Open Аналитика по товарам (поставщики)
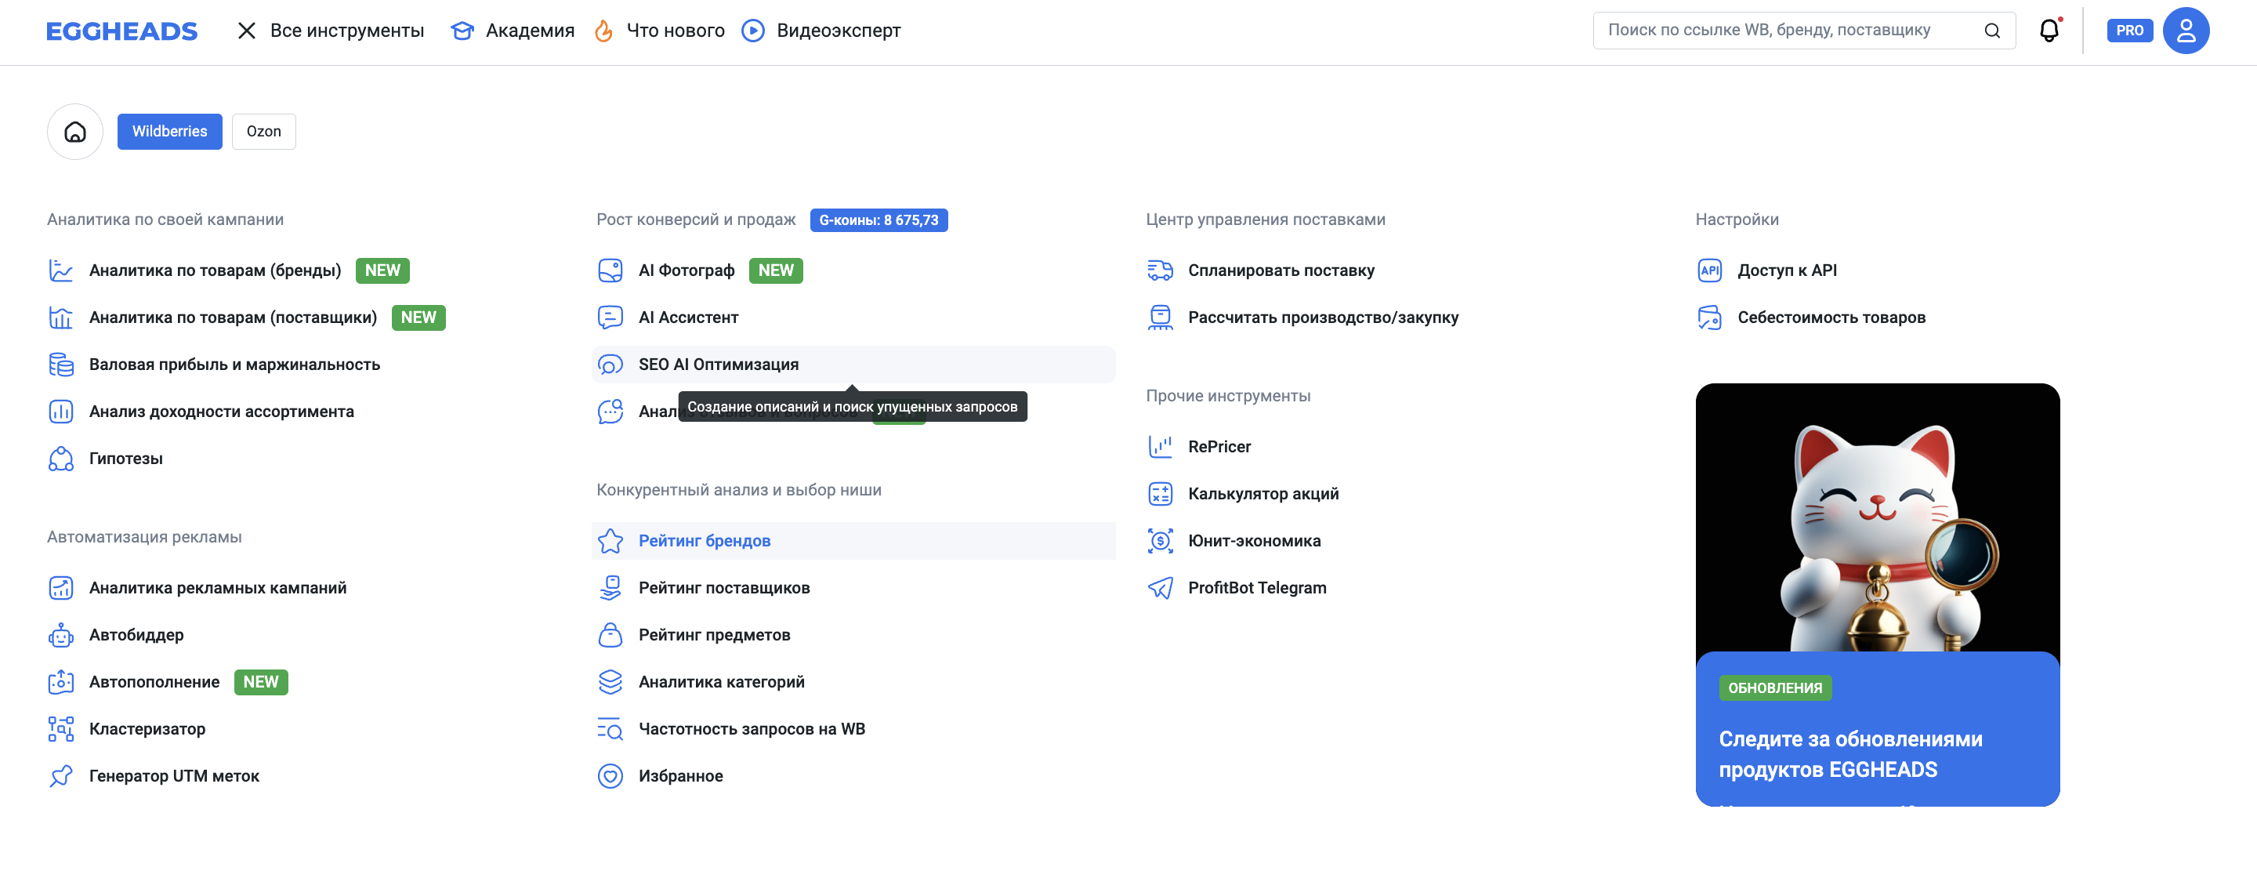This screenshot has height=889, width=2257. click(233, 317)
